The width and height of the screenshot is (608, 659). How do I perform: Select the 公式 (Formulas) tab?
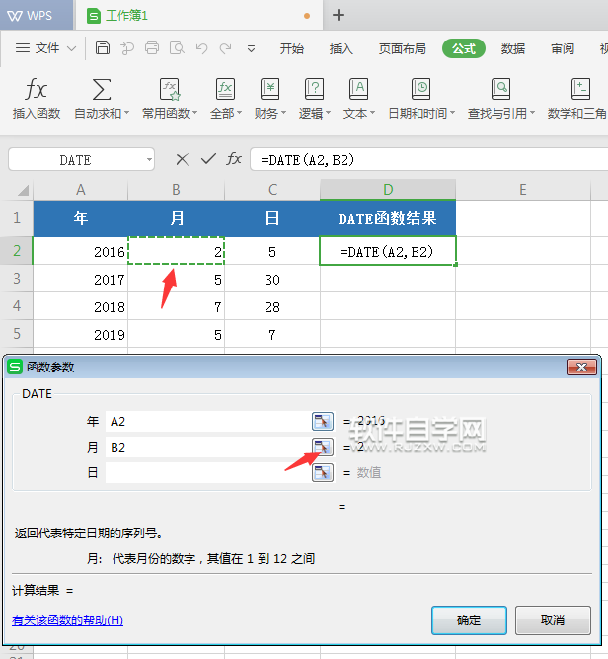pyautogui.click(x=464, y=48)
